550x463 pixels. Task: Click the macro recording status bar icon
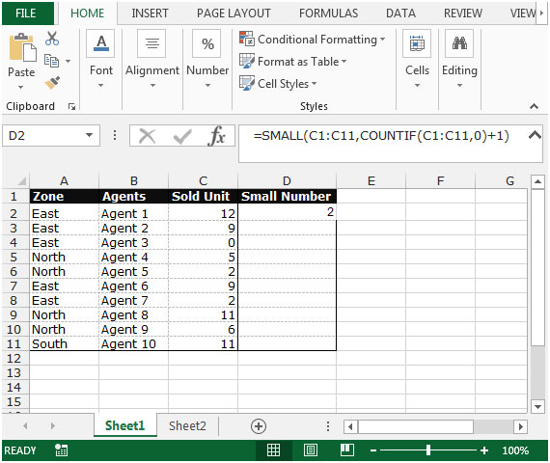(62, 450)
